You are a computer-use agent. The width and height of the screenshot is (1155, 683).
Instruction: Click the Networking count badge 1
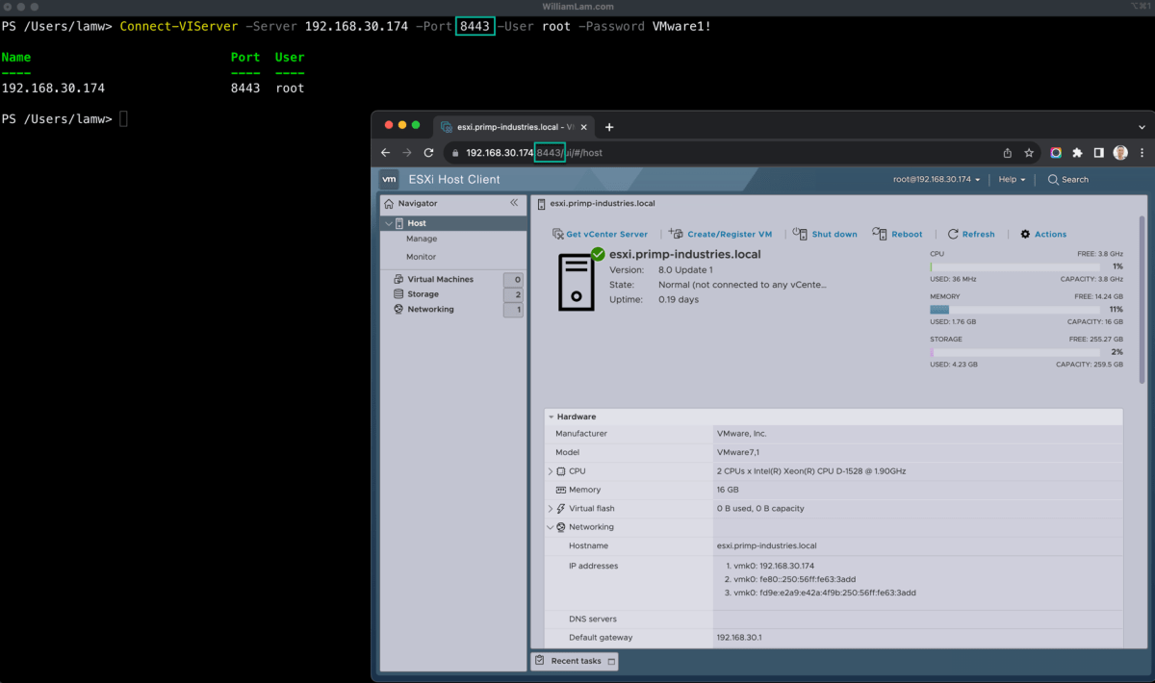[514, 310]
